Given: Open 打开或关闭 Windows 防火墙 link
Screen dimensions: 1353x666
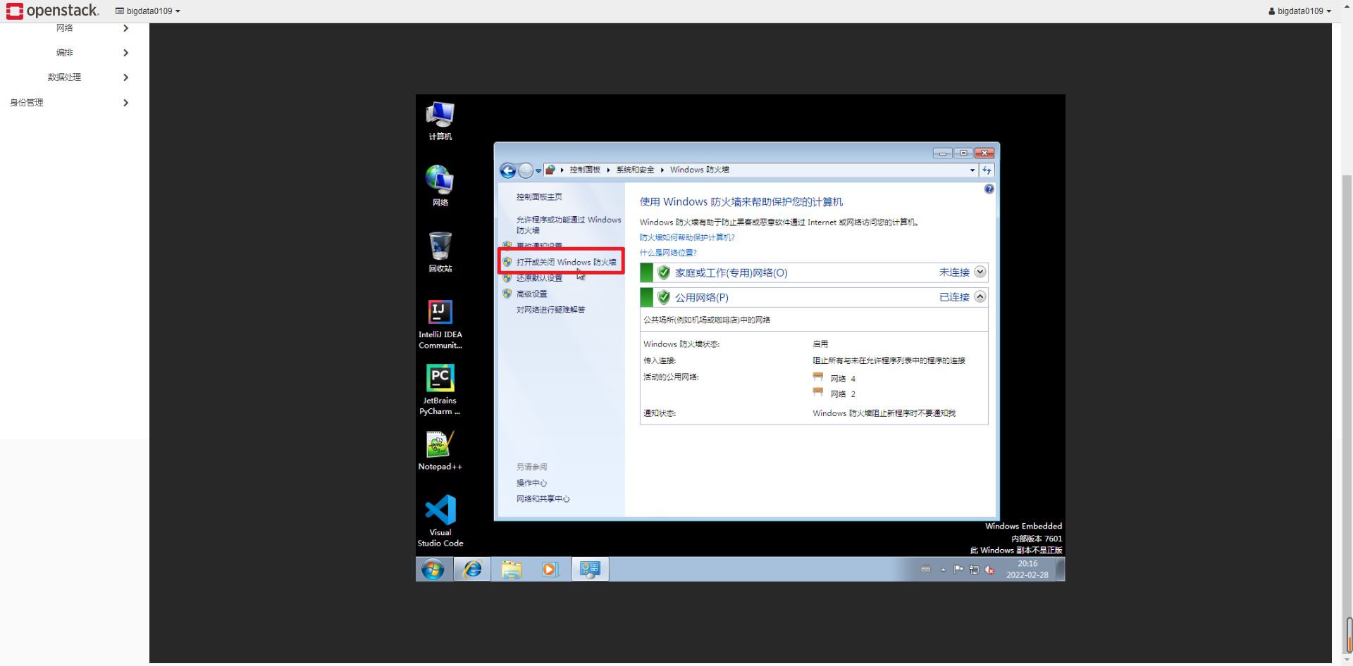Looking at the screenshot, I should pyautogui.click(x=566, y=262).
